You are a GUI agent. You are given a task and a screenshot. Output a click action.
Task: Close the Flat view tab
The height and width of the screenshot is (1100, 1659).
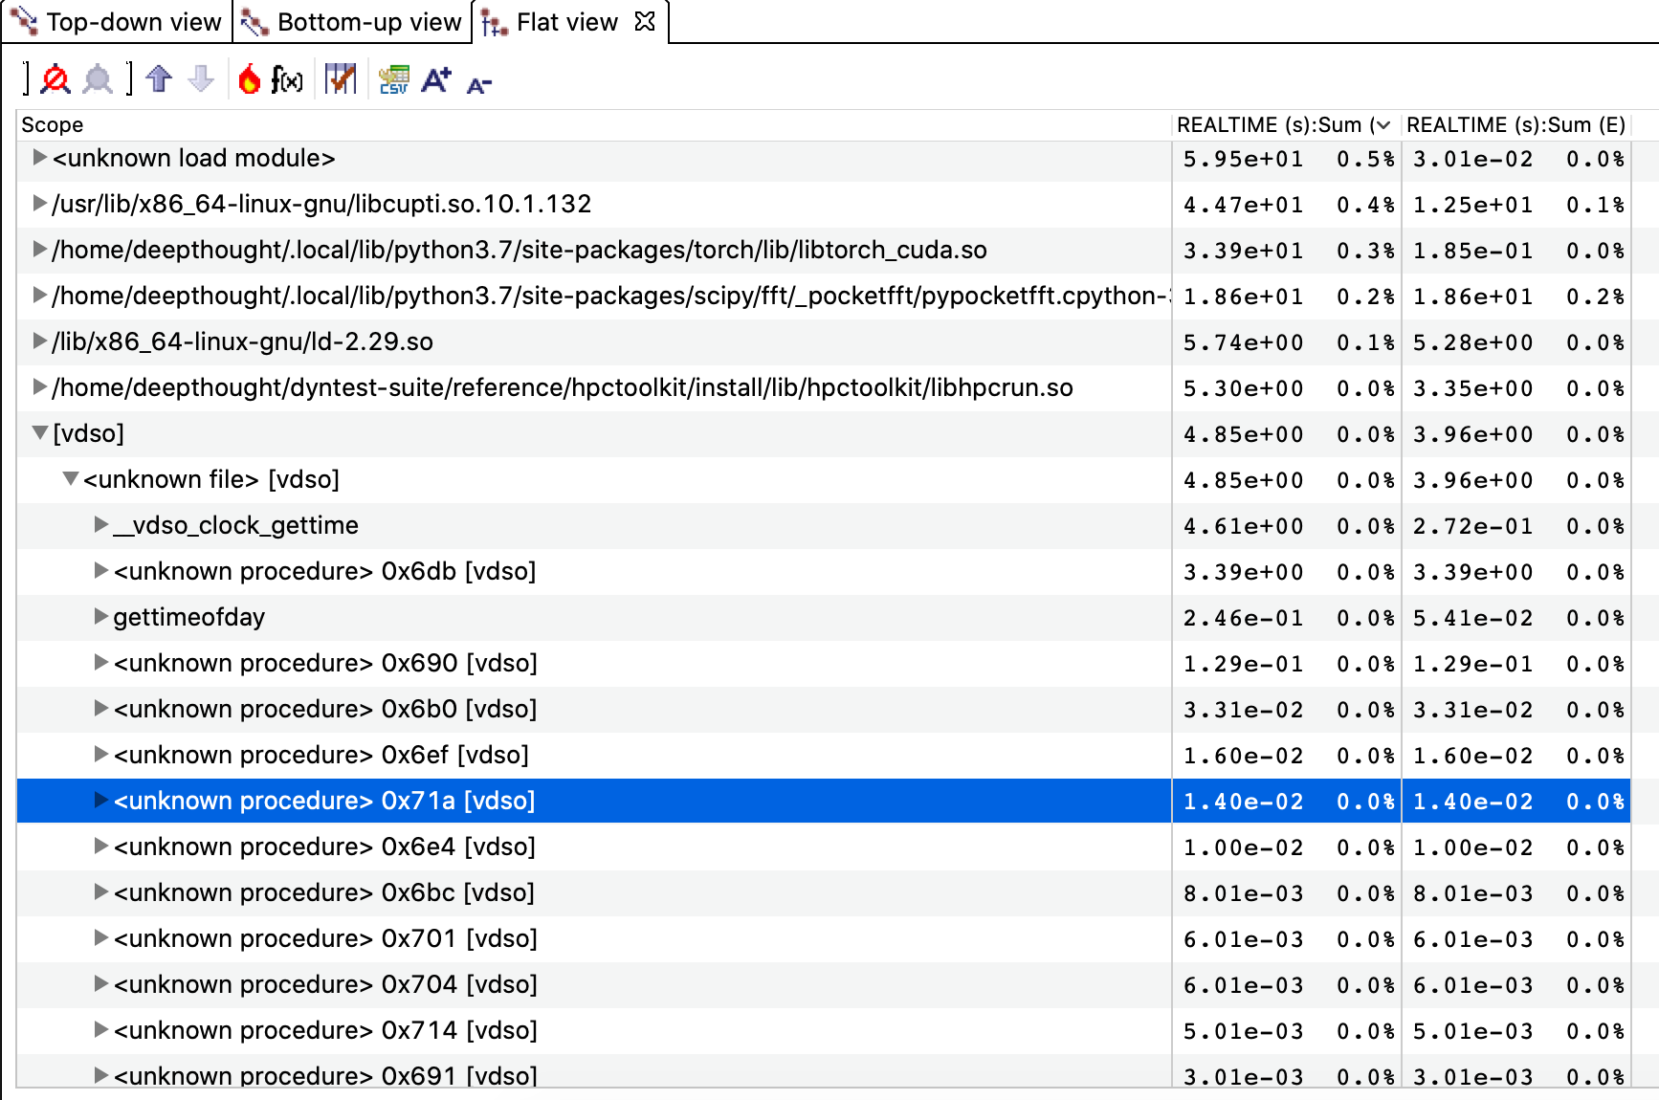point(646,21)
